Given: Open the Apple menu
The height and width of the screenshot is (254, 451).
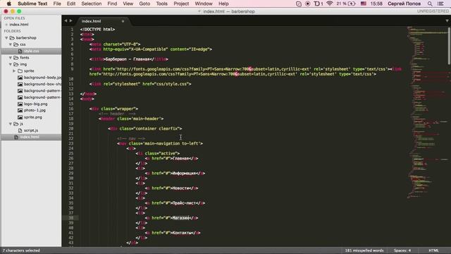Looking at the screenshot, I should pyautogui.click(x=8, y=4).
